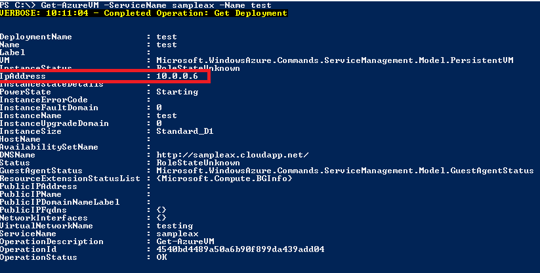This screenshot has width=540, height=273.
Task: Click the highlighted IP address 10.0.0.6
Action: pos(177,76)
